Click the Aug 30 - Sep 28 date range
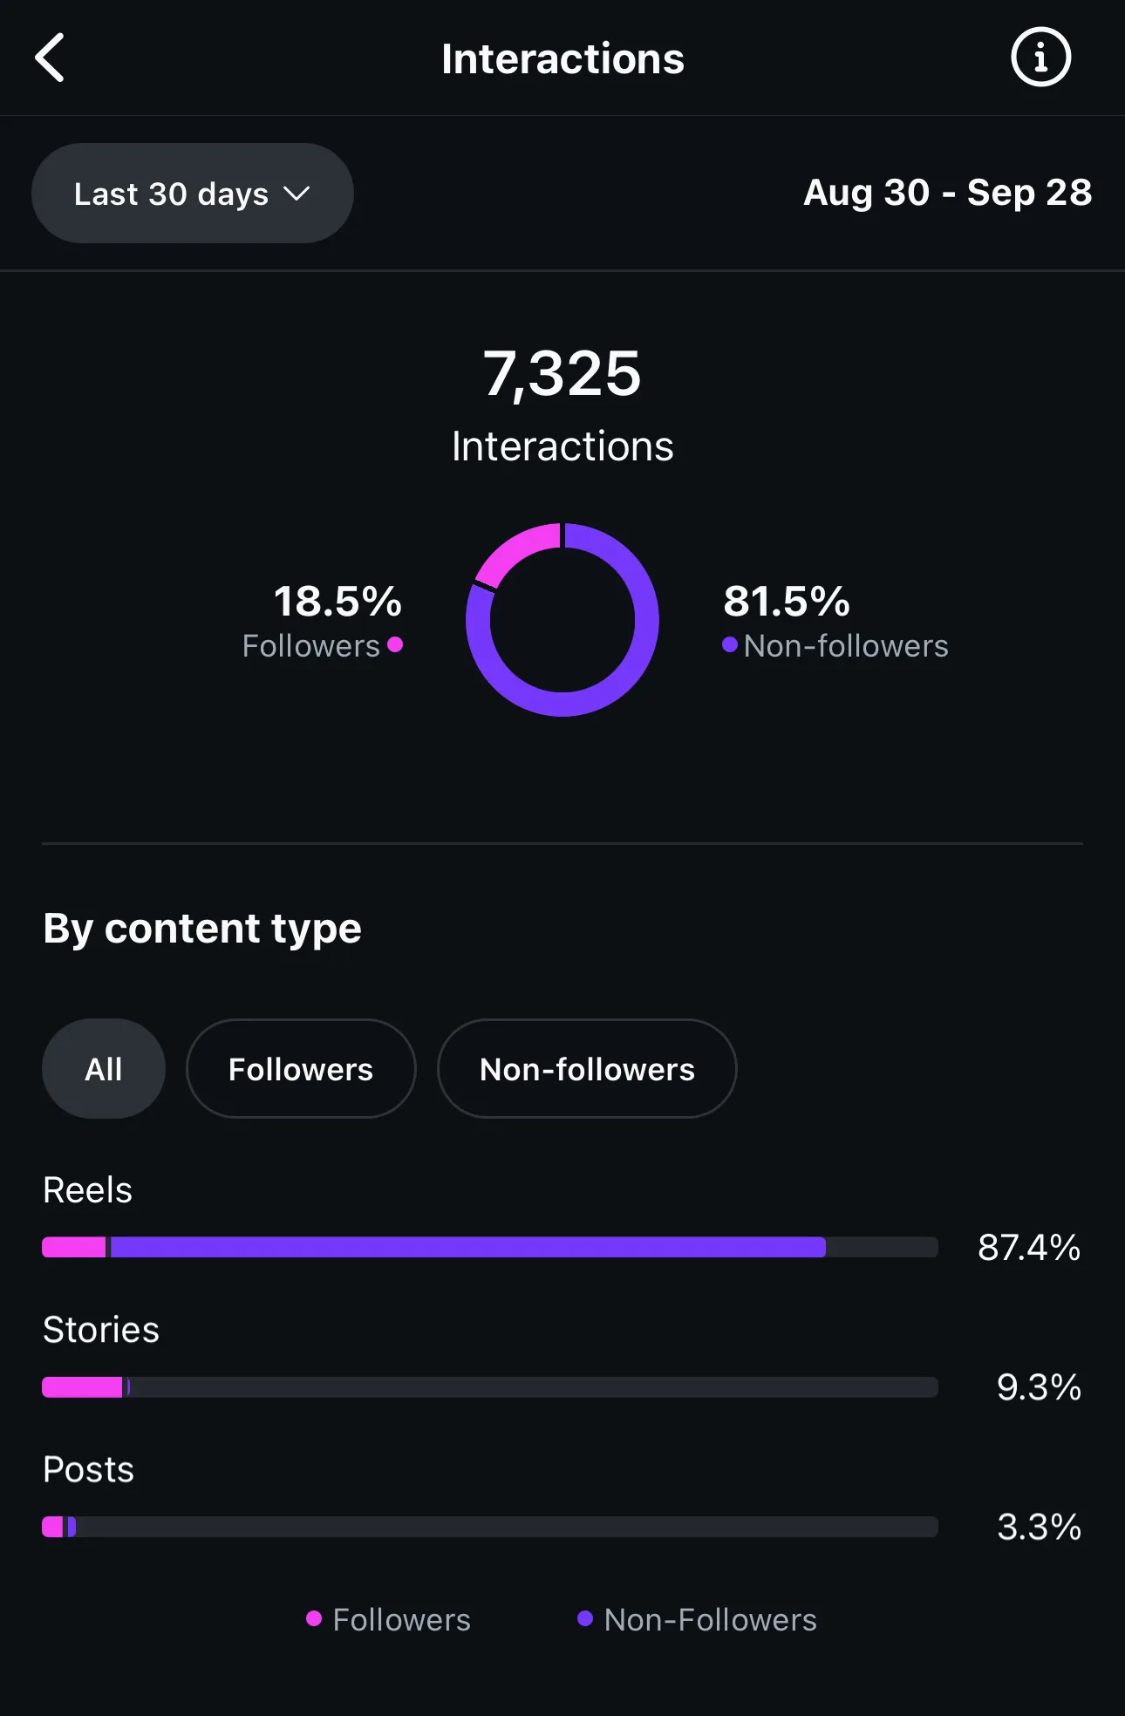This screenshot has height=1716, width=1125. click(947, 193)
